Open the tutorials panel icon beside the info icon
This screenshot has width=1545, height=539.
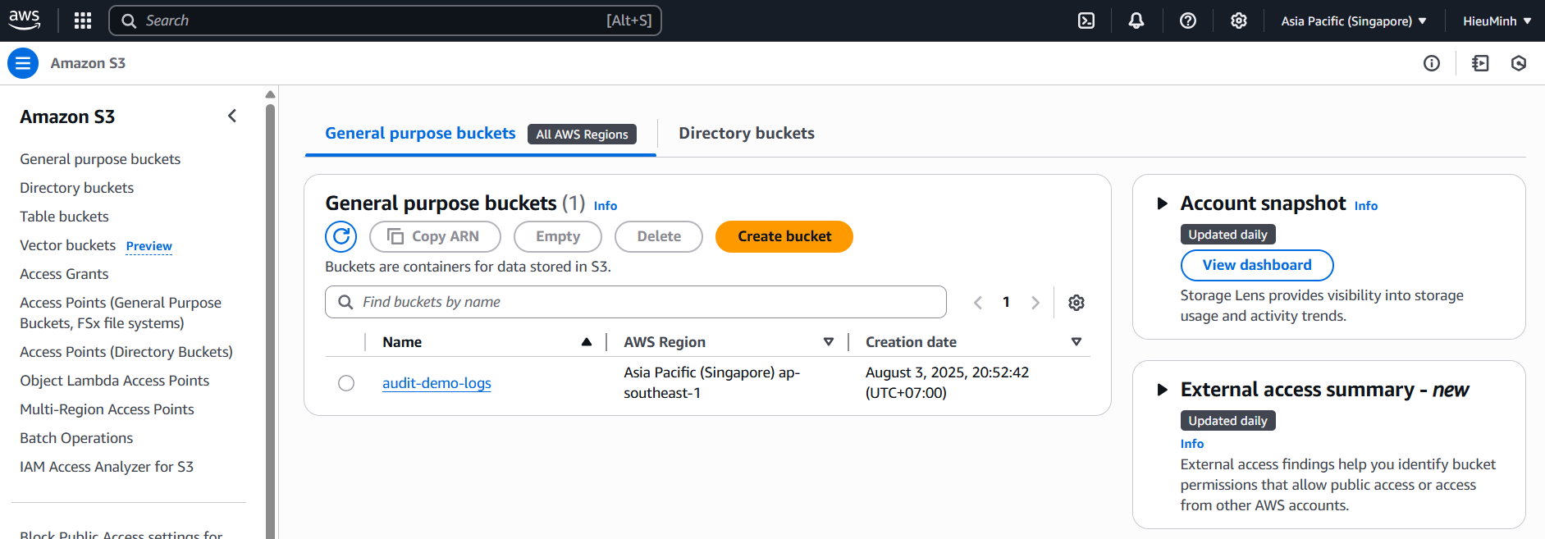1480,63
